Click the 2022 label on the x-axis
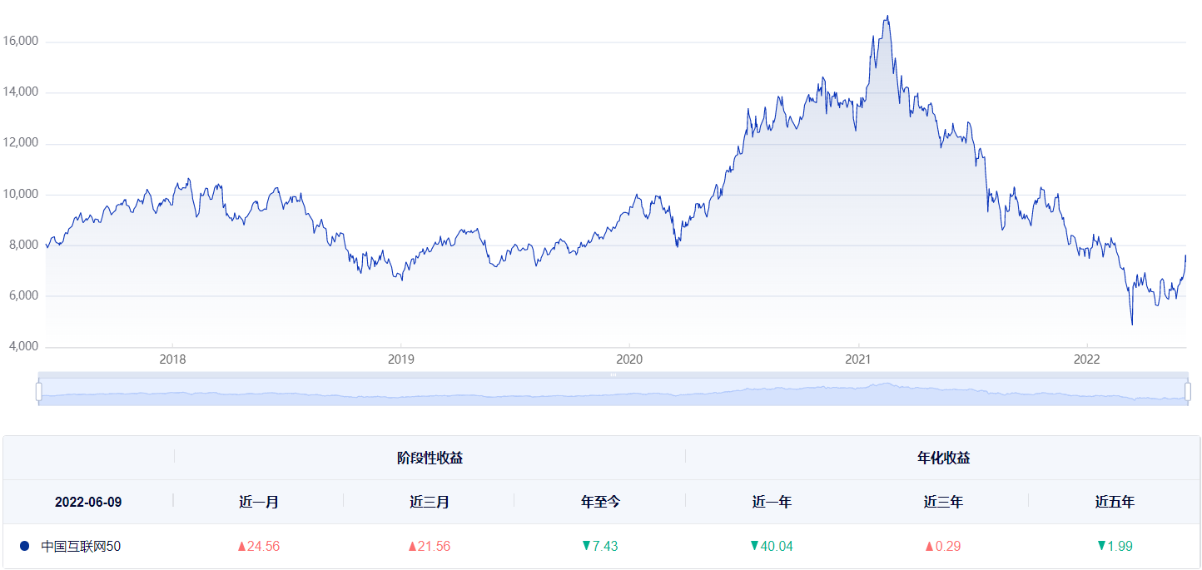Image resolution: width=1202 pixels, height=570 pixels. tap(1087, 359)
